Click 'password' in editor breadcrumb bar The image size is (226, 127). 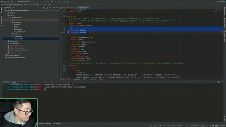93,79
